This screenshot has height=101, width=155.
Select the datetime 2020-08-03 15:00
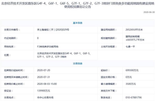[47, 84]
